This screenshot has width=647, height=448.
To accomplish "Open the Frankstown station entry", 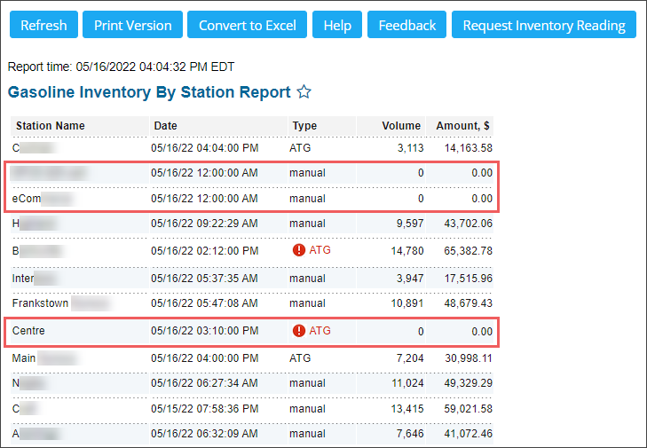I will coord(41,303).
